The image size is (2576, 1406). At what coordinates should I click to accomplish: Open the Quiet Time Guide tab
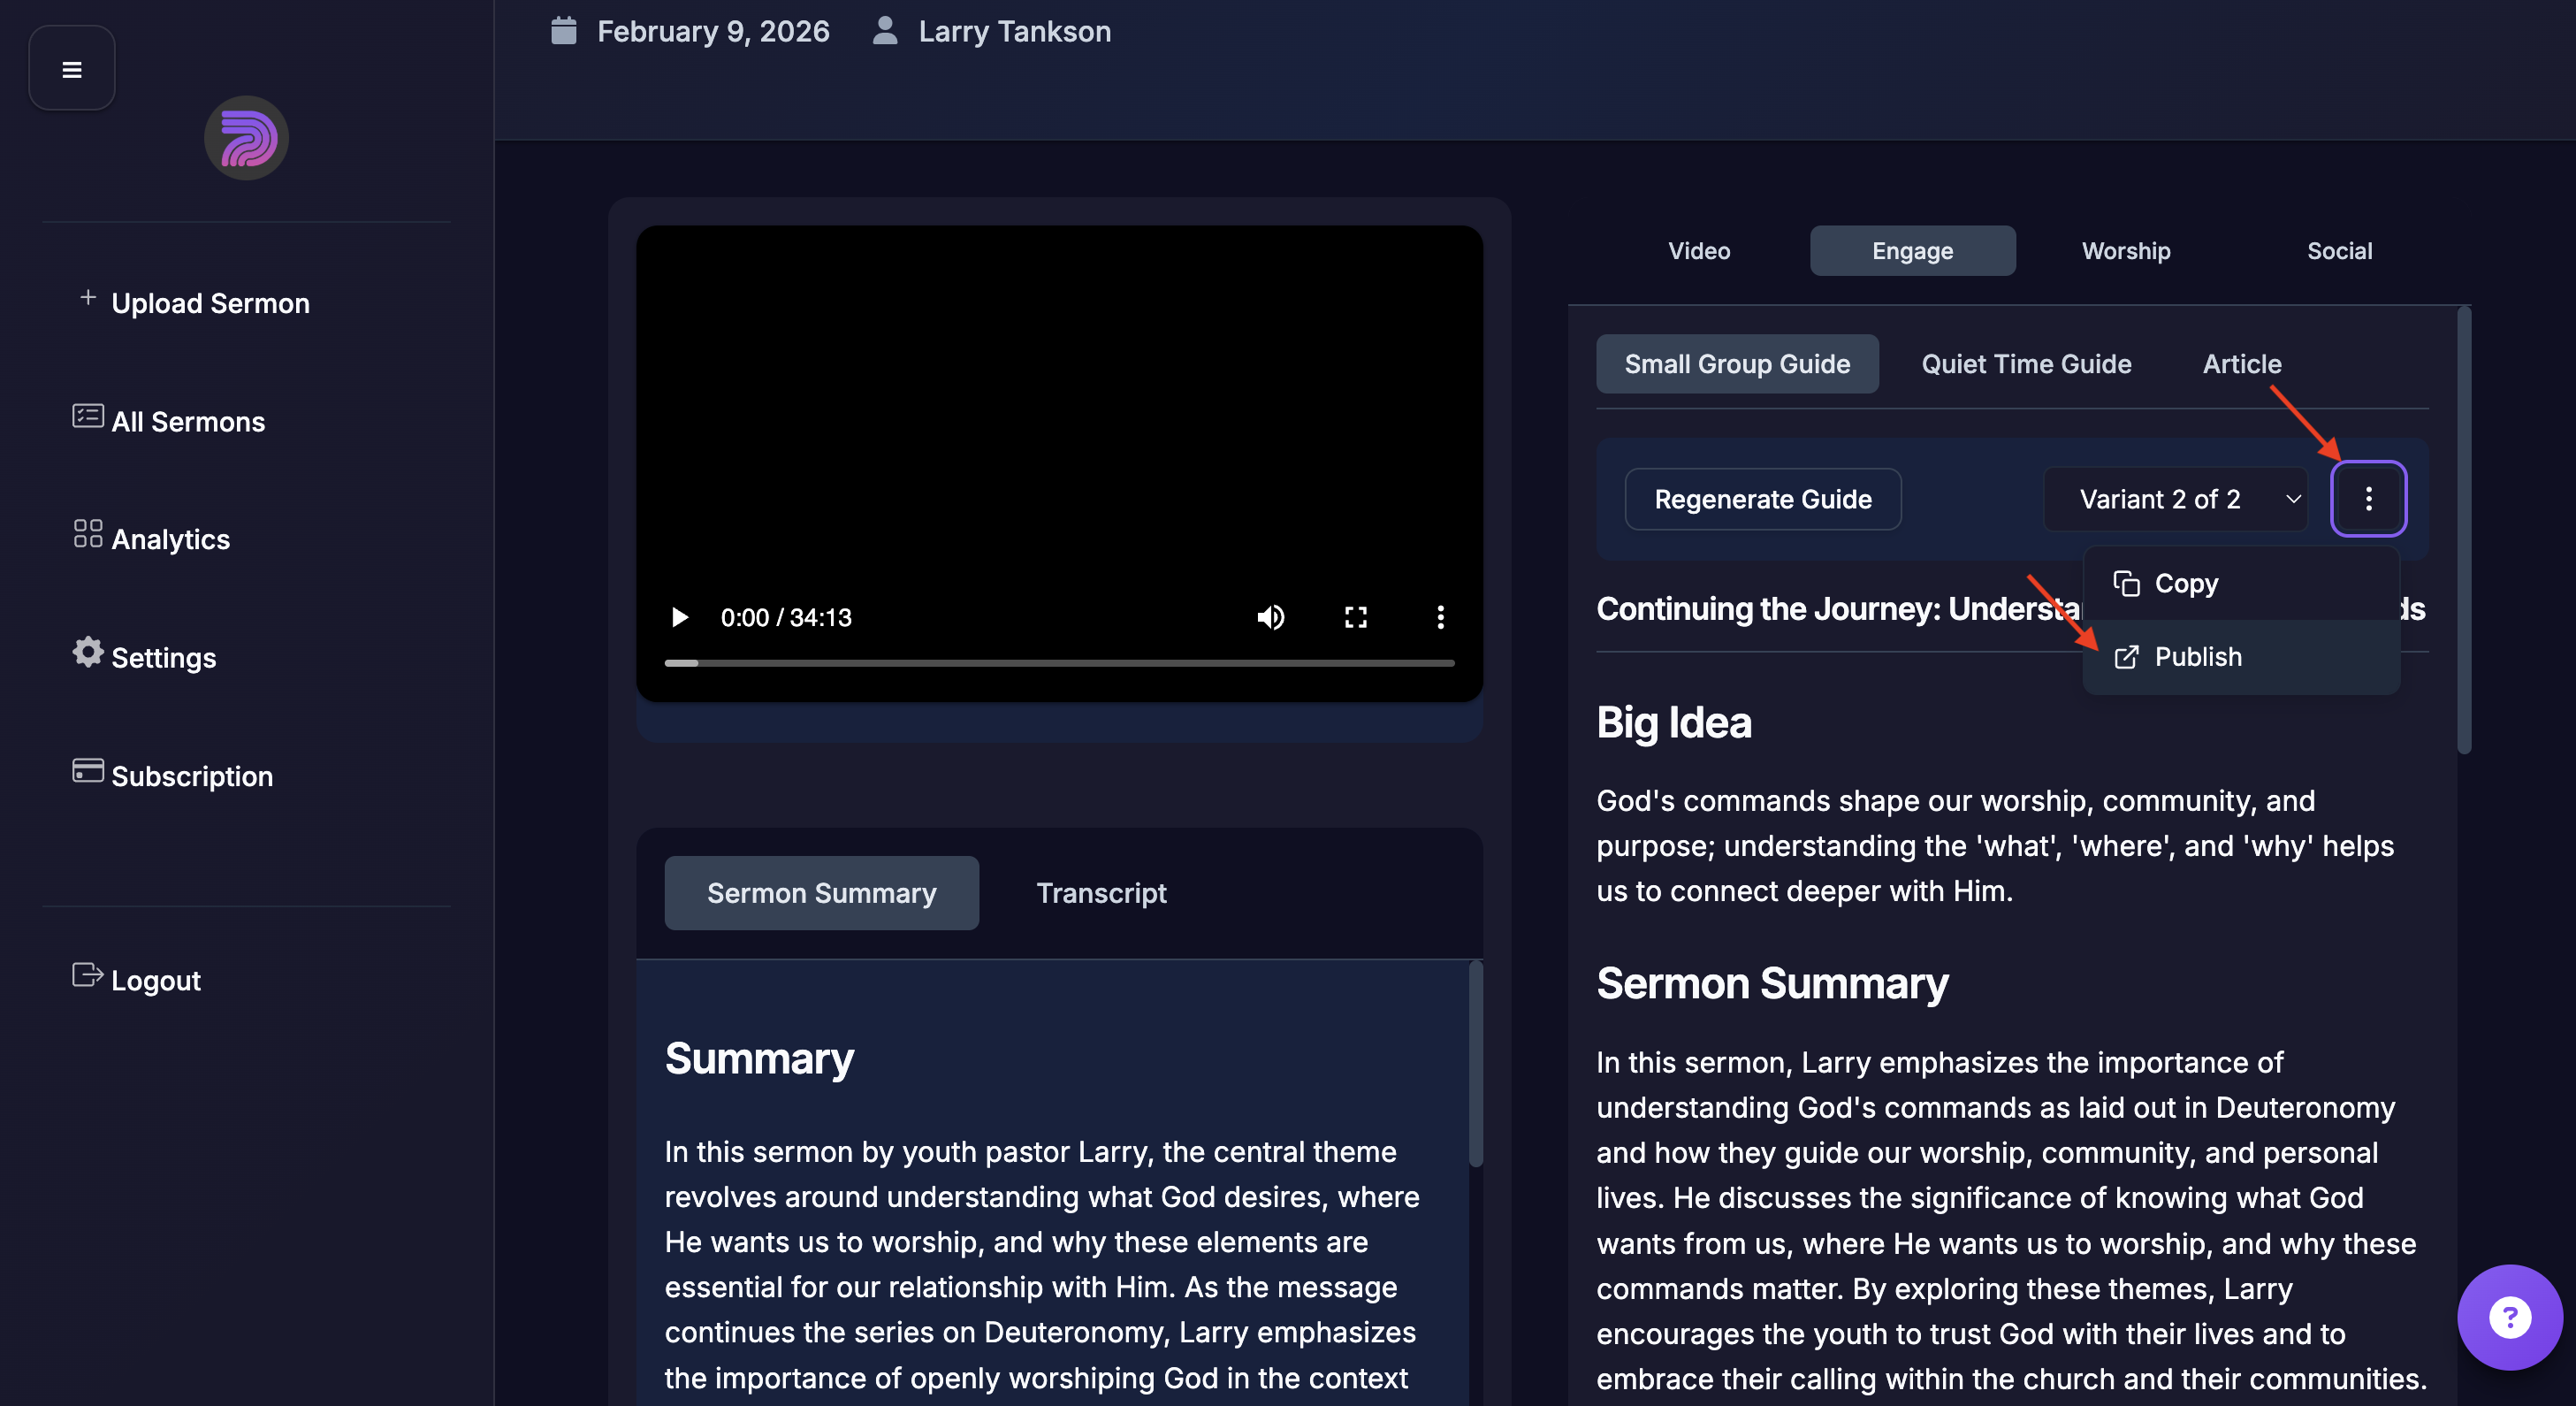click(2025, 364)
